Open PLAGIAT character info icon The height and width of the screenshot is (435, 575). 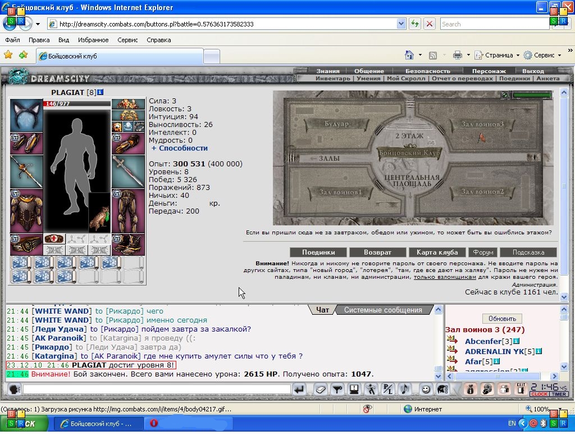(101, 92)
